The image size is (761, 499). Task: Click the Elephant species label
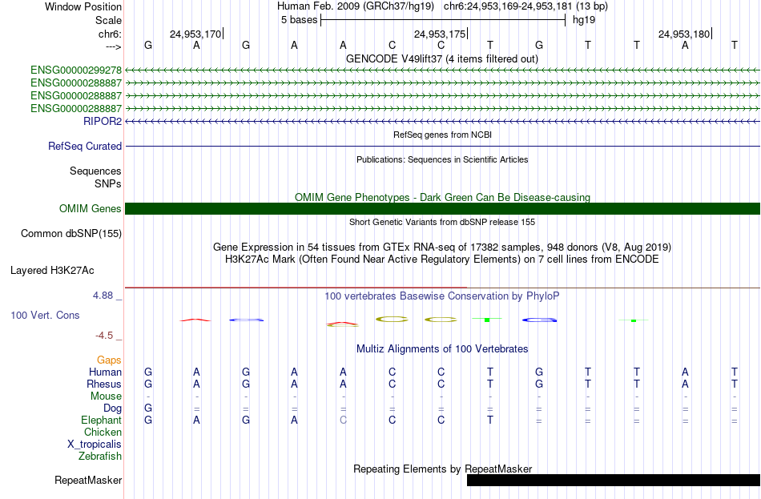point(101,421)
